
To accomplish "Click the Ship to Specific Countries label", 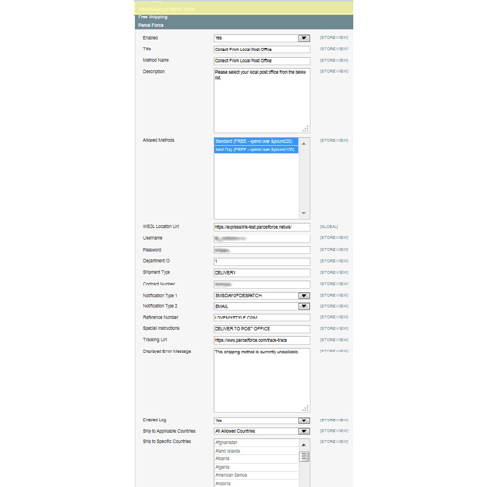I will [x=167, y=441].
